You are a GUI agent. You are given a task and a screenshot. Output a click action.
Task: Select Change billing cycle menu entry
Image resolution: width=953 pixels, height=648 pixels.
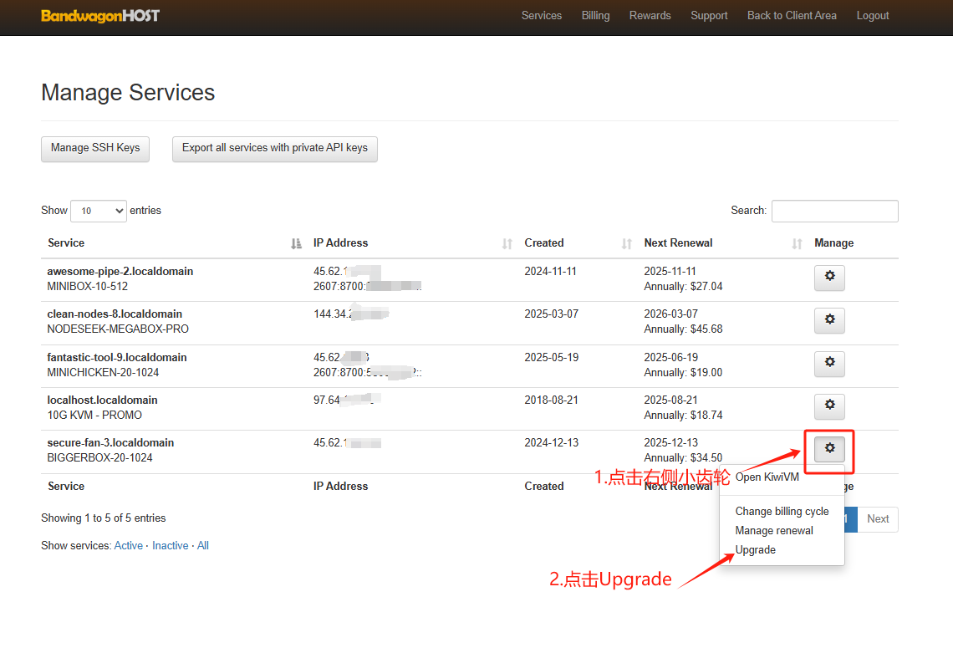(x=782, y=512)
